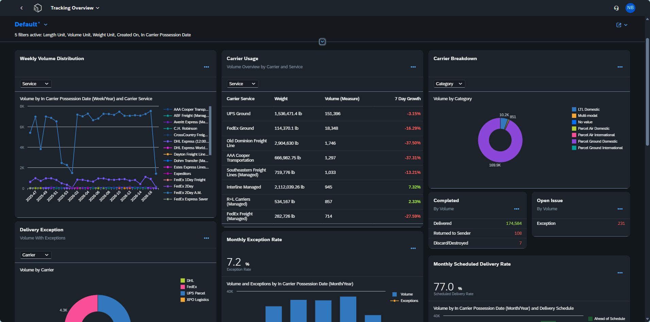Screen dimensions: 650x322
Task: Click the Southeastern Freight Lines (Managed) row
Action: 322,173
